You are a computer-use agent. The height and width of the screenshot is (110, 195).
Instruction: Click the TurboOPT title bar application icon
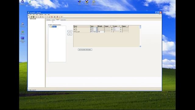tap(28, 13)
